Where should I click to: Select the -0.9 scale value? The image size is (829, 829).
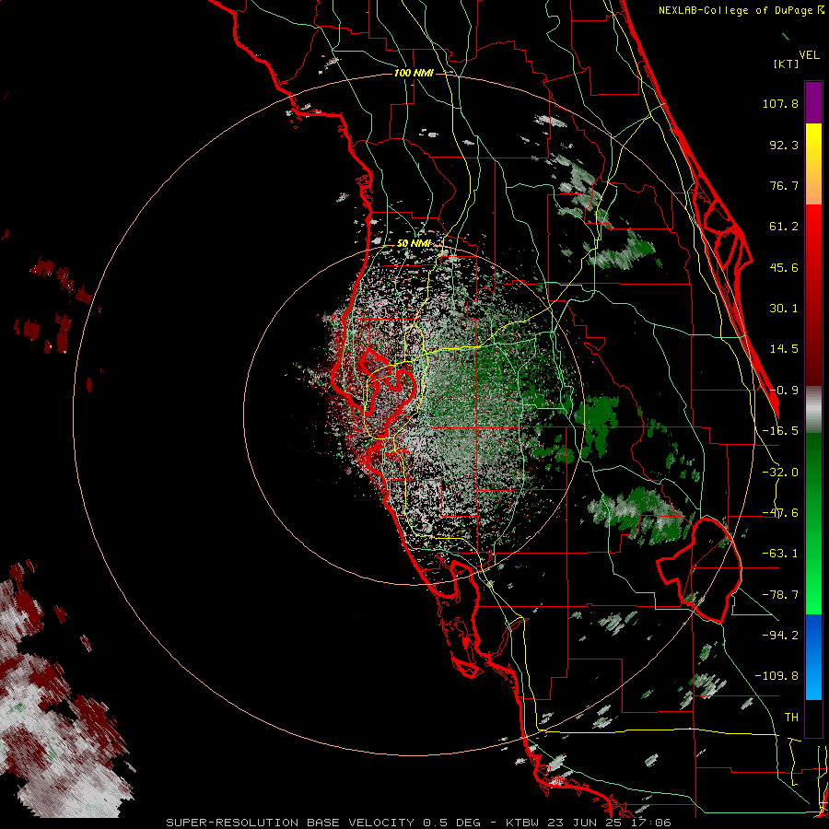click(x=784, y=391)
